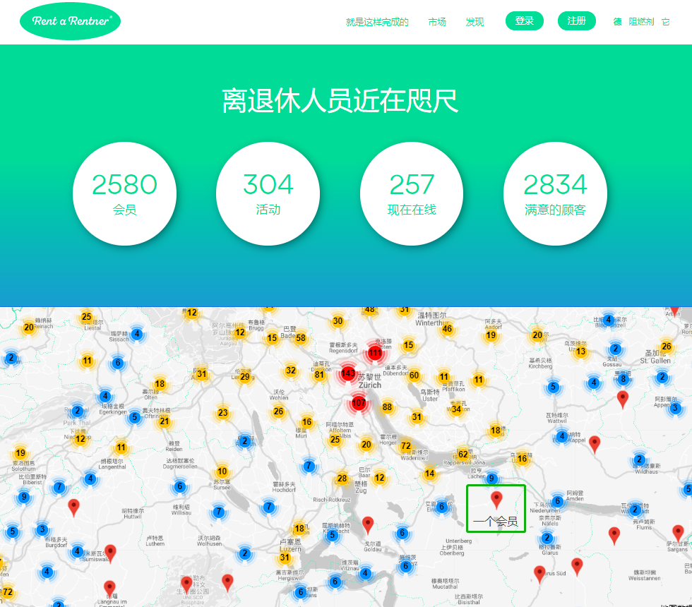The width and height of the screenshot is (692, 607).
Task: Click the red pin above 一个会员
Action: pyautogui.click(x=496, y=500)
